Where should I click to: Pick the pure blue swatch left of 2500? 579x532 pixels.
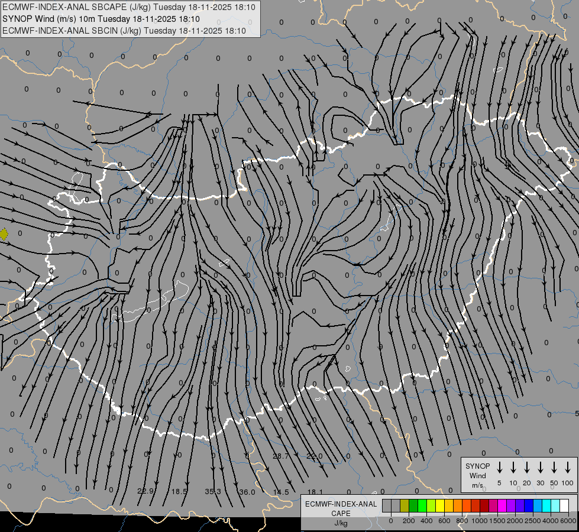(x=529, y=506)
